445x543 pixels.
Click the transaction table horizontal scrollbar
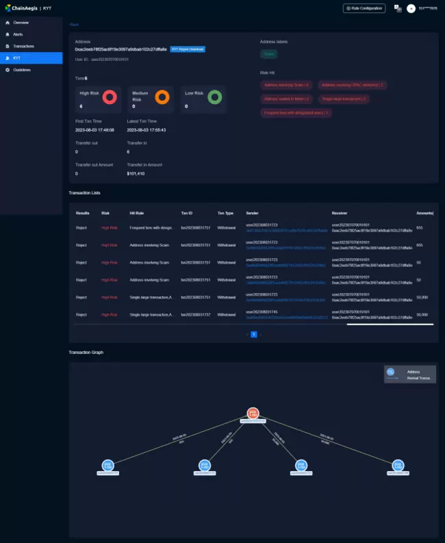(390, 324)
